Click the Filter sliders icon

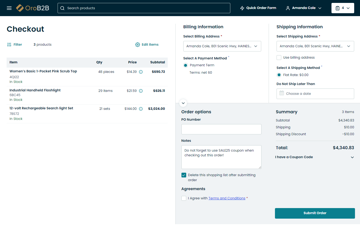tap(9, 45)
